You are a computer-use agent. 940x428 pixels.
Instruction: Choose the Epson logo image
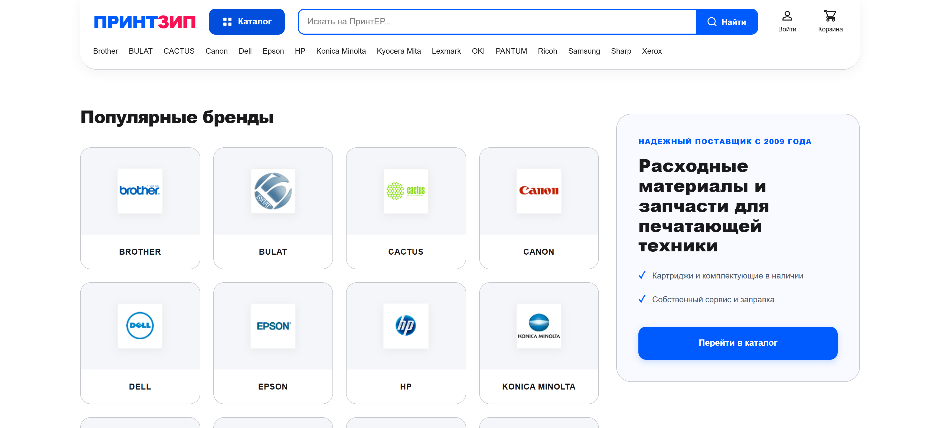coord(273,325)
